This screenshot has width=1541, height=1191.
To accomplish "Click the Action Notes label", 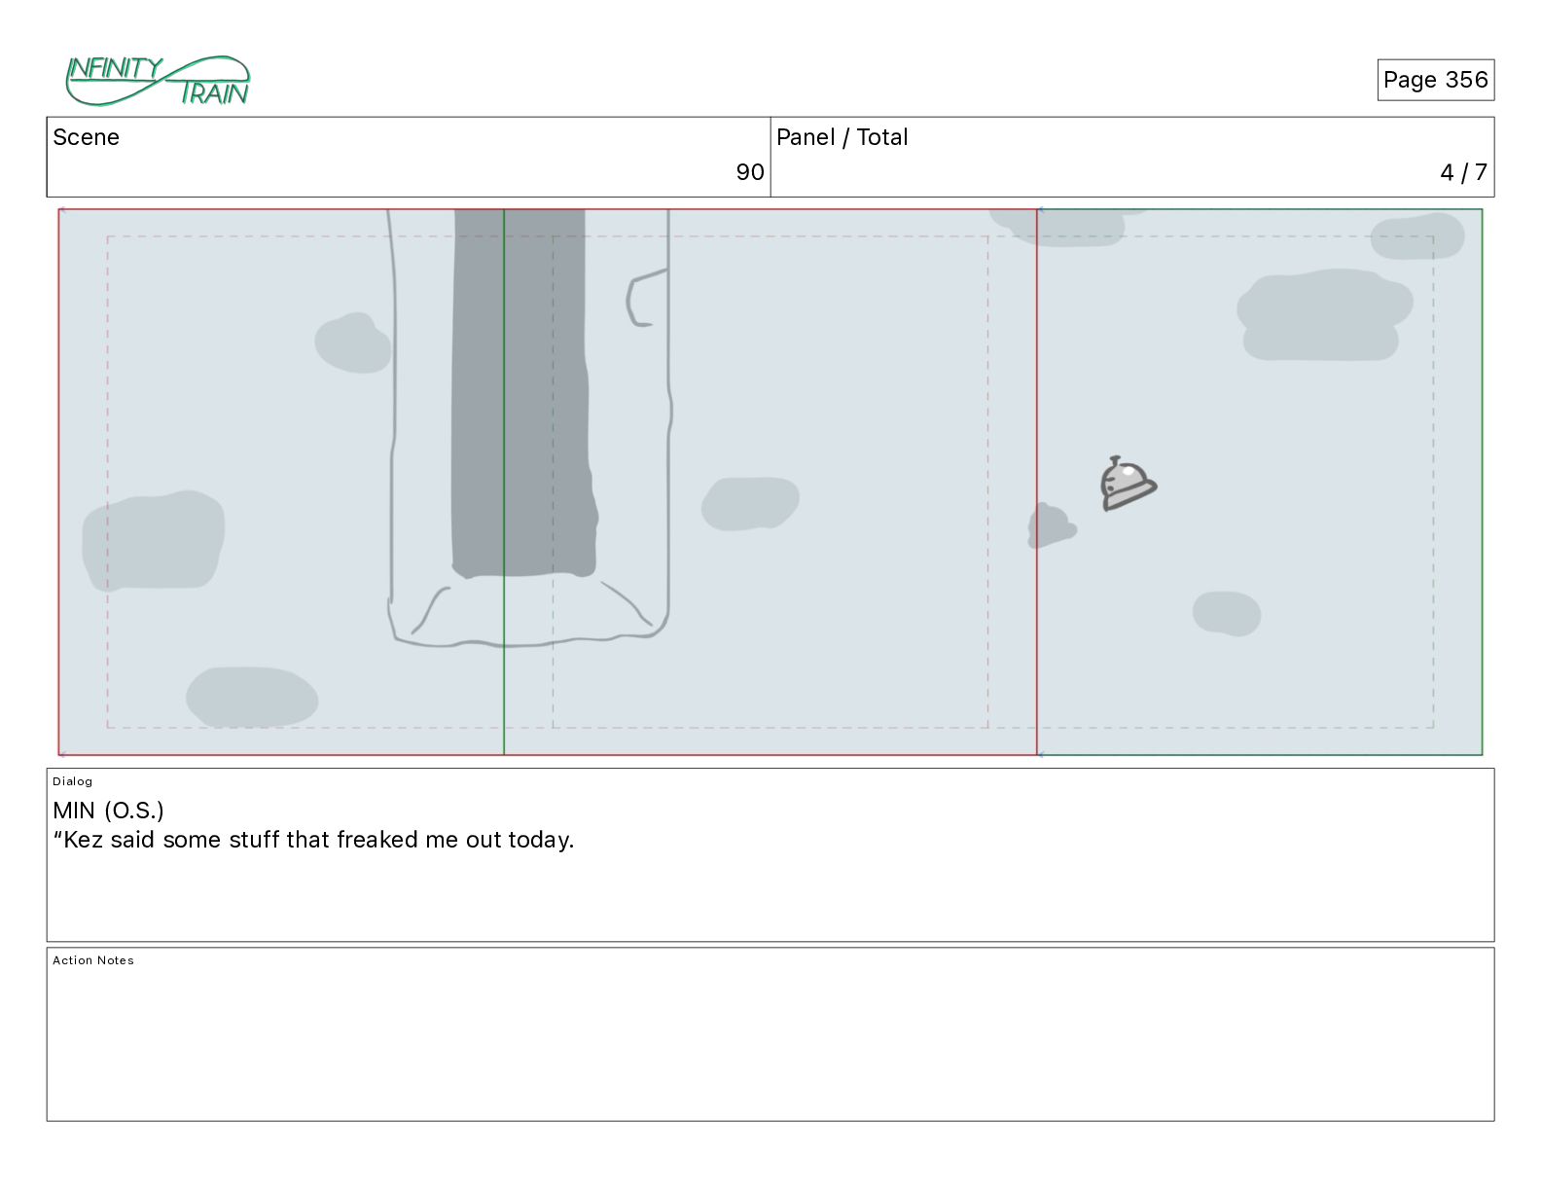I will click(x=93, y=960).
